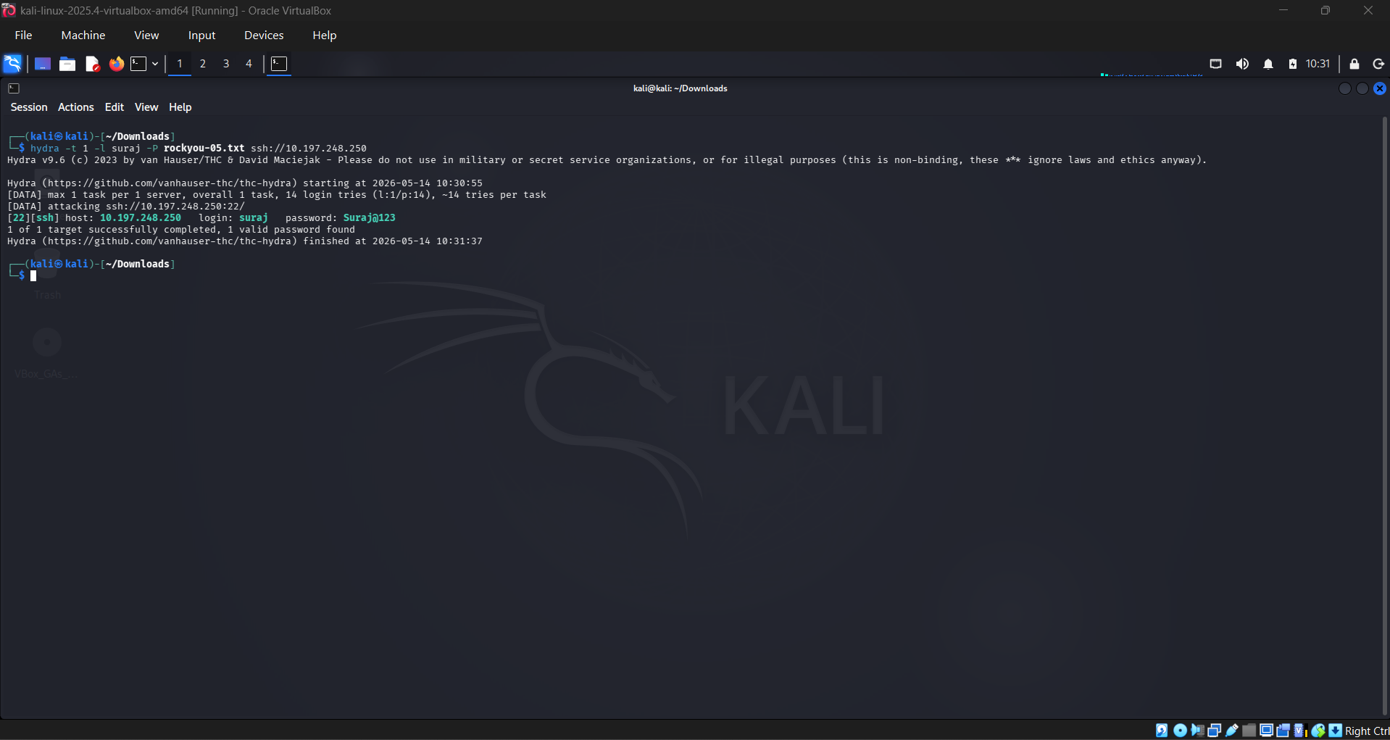Viewport: 1390px width, 740px height.
Task: Click the VirtualBox network adapter status icon
Action: pos(1215,731)
